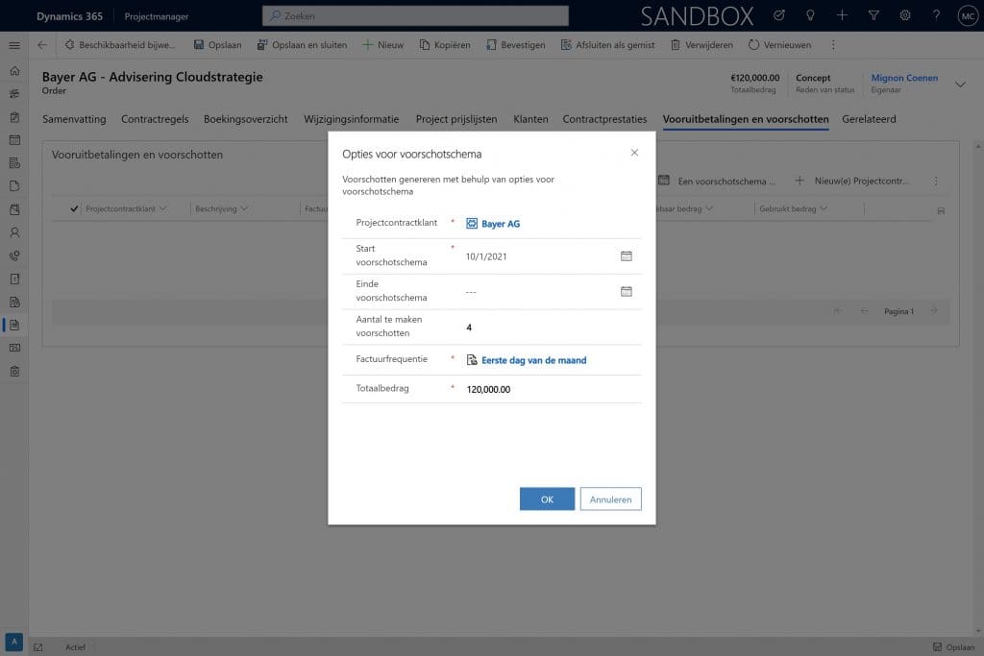Image resolution: width=984 pixels, height=656 pixels.
Task: Click the lightbulb assistant icon in header
Action: (x=810, y=15)
